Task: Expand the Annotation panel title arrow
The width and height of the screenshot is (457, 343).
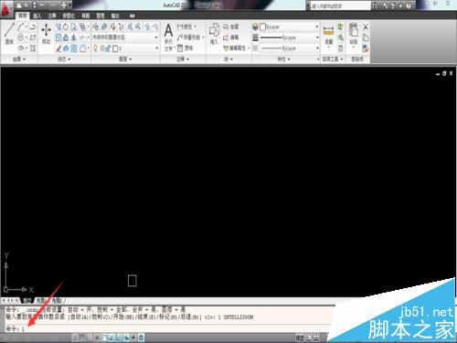Action: pyautogui.click(x=187, y=59)
